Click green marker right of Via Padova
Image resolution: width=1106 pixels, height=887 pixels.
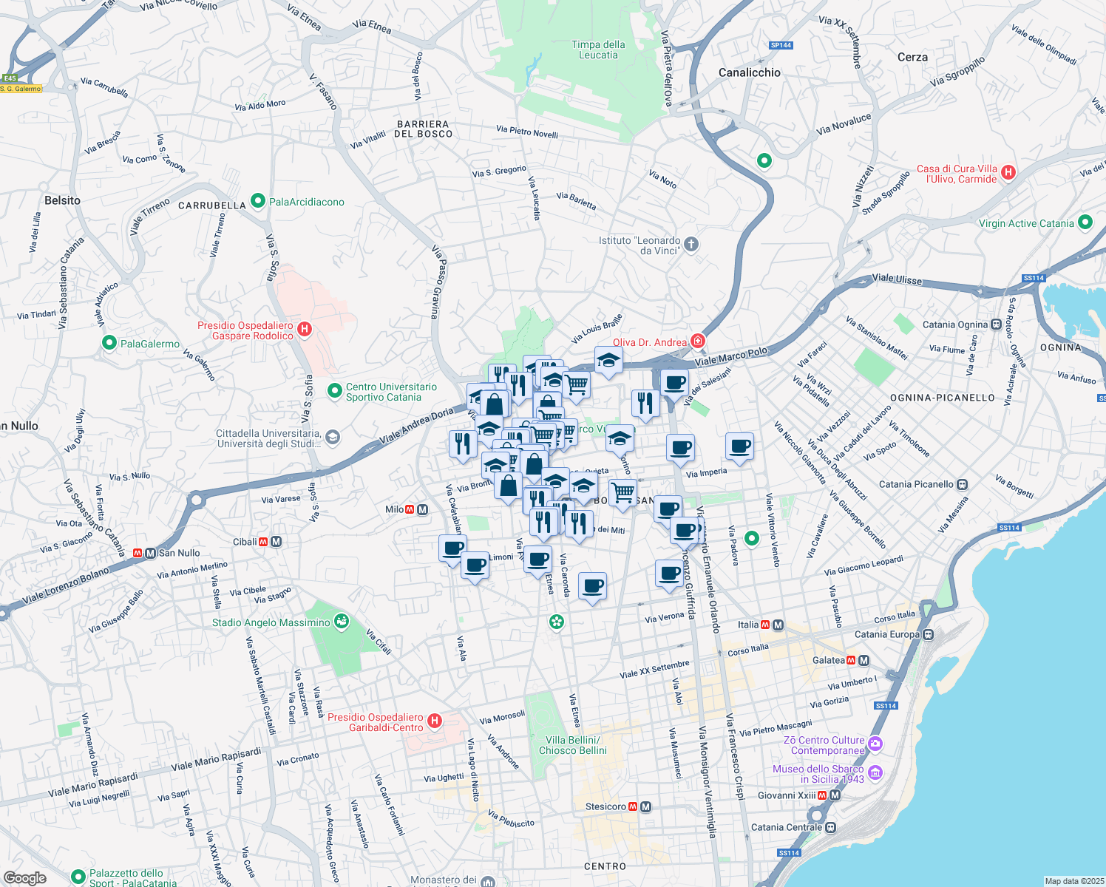click(x=752, y=538)
